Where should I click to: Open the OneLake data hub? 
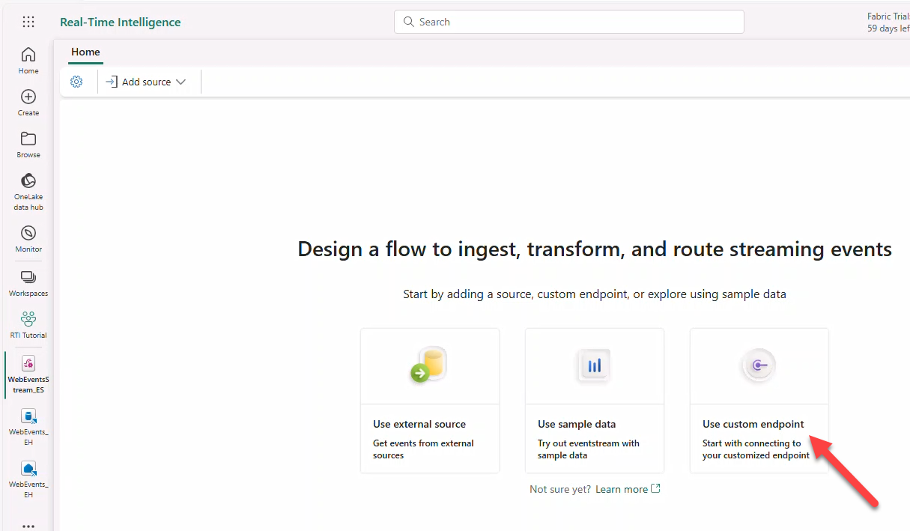[x=28, y=189]
